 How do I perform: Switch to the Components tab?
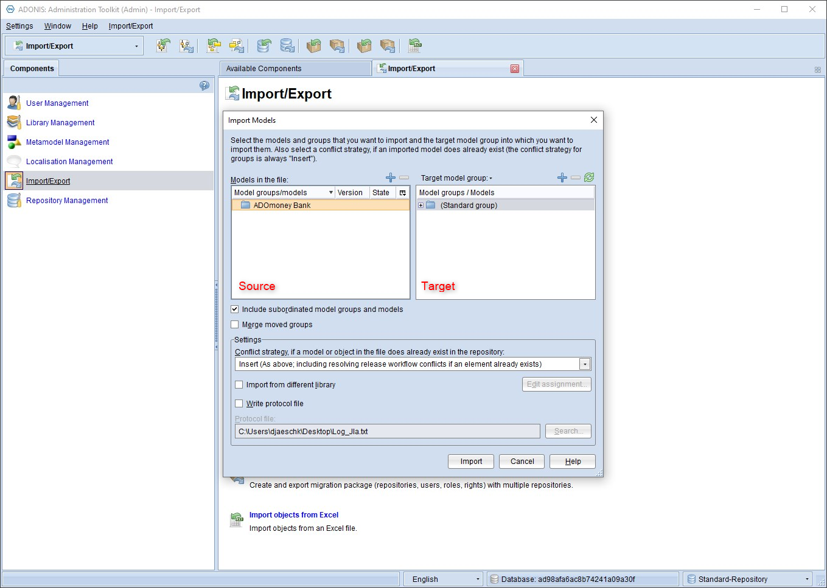pyautogui.click(x=32, y=69)
